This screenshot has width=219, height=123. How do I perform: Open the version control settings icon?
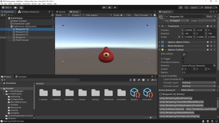[x=21, y=8]
